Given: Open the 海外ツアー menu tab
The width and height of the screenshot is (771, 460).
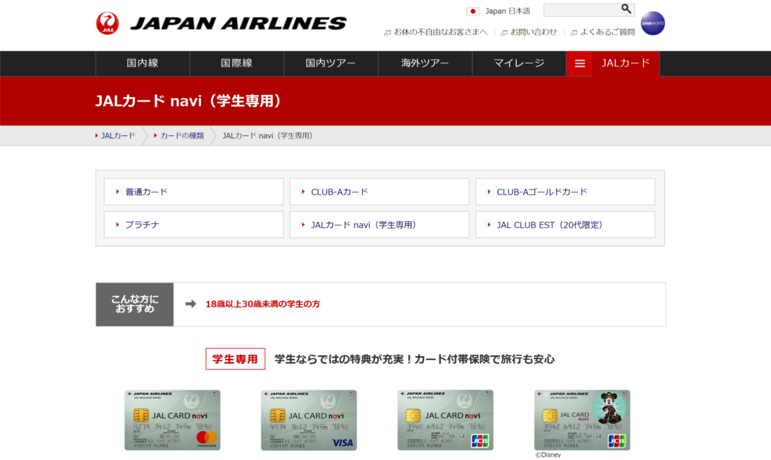Looking at the screenshot, I should coord(425,64).
